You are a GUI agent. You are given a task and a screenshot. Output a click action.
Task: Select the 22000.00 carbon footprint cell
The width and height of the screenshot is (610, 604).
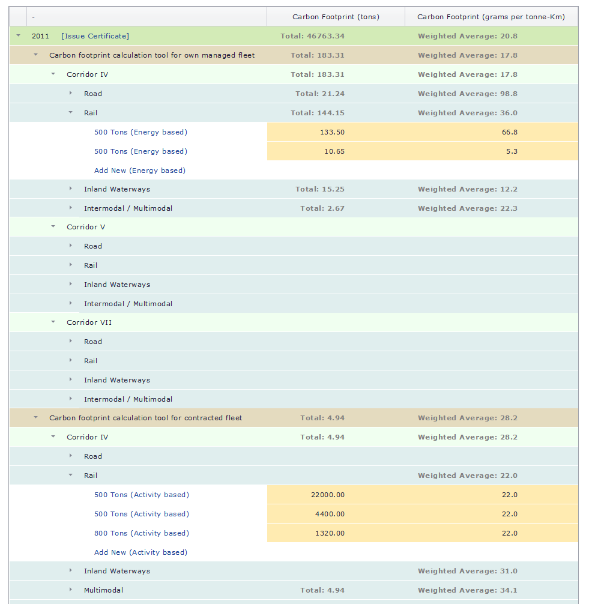tap(327, 495)
